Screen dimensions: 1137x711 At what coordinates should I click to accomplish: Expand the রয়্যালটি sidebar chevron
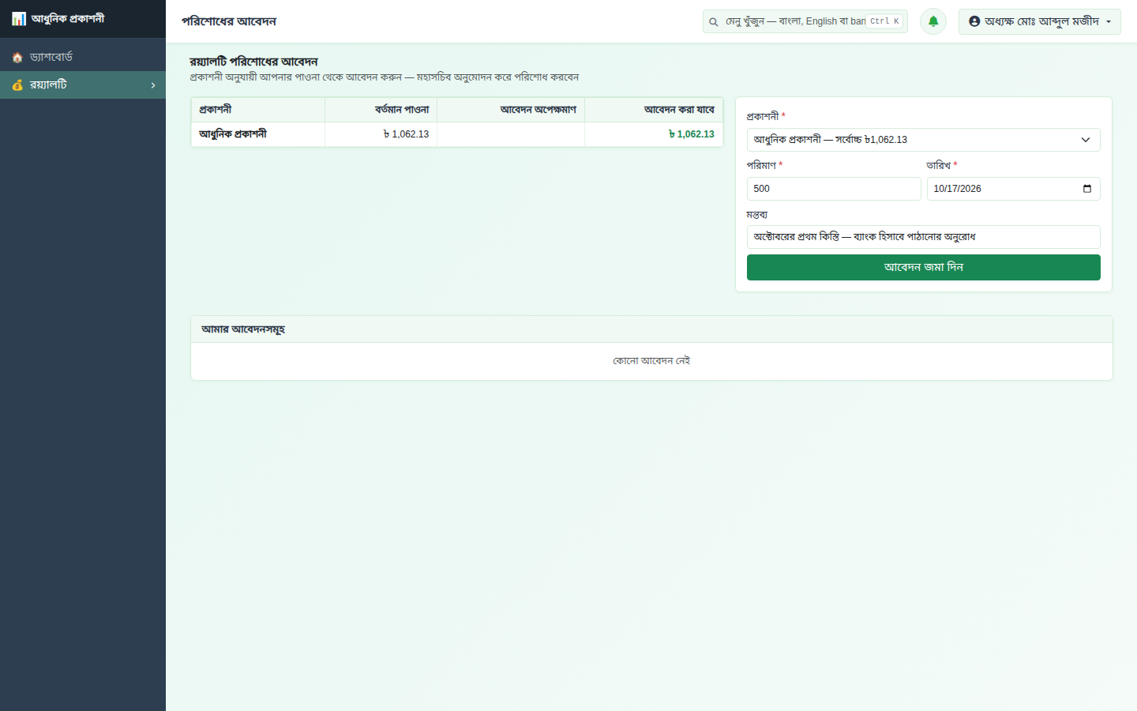[x=153, y=85]
